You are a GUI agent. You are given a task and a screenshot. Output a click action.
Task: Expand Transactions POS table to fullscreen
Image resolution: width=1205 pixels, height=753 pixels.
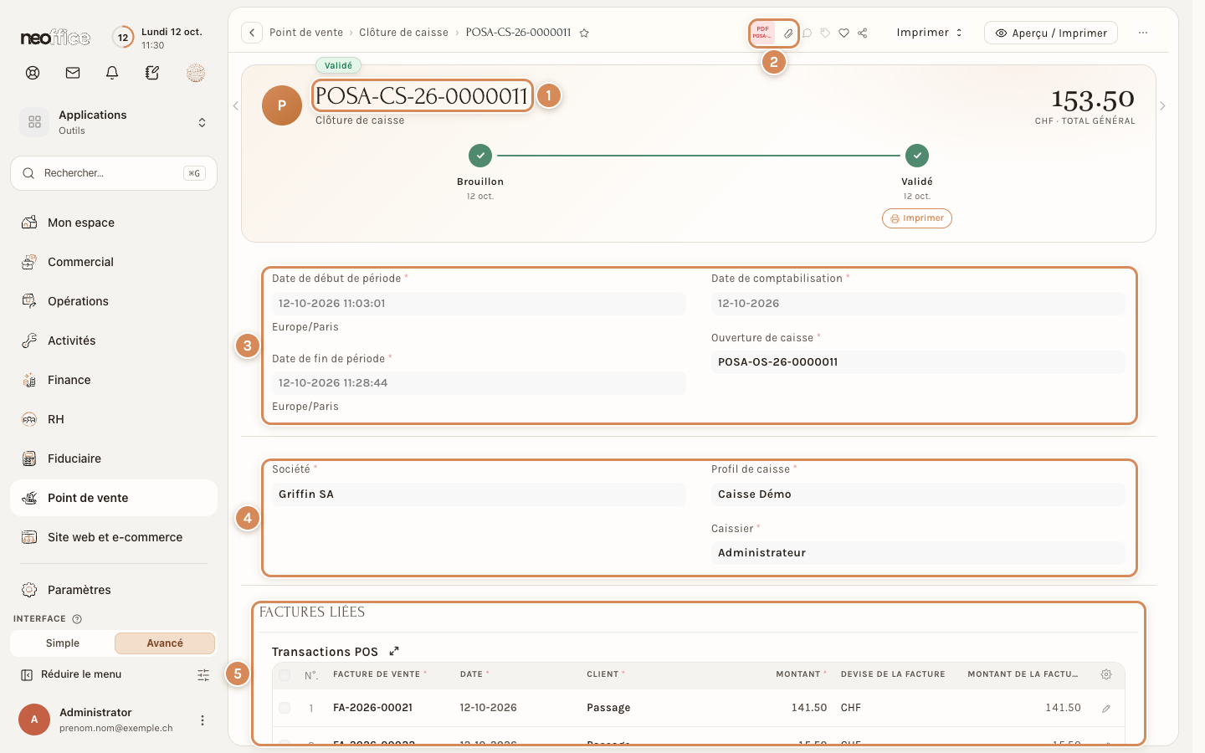pyautogui.click(x=394, y=651)
